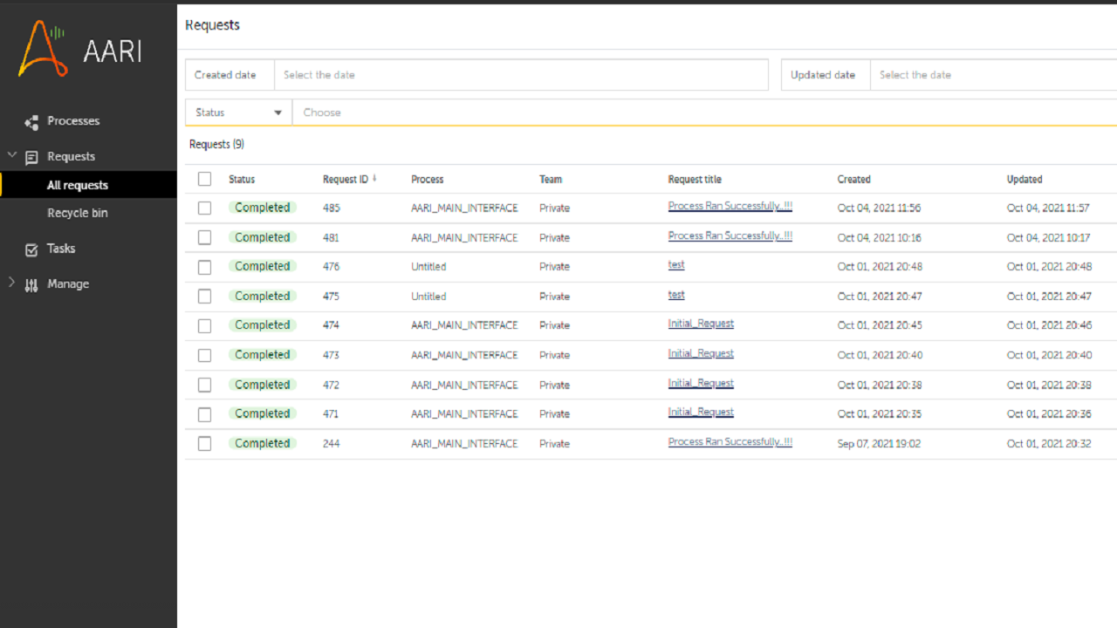This screenshot has height=628, width=1117.
Task: Toggle the select-all header checkbox
Action: point(204,179)
